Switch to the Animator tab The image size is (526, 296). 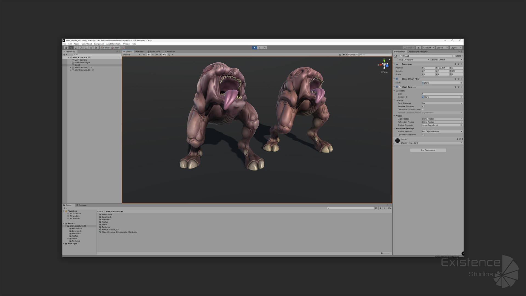pos(170,52)
